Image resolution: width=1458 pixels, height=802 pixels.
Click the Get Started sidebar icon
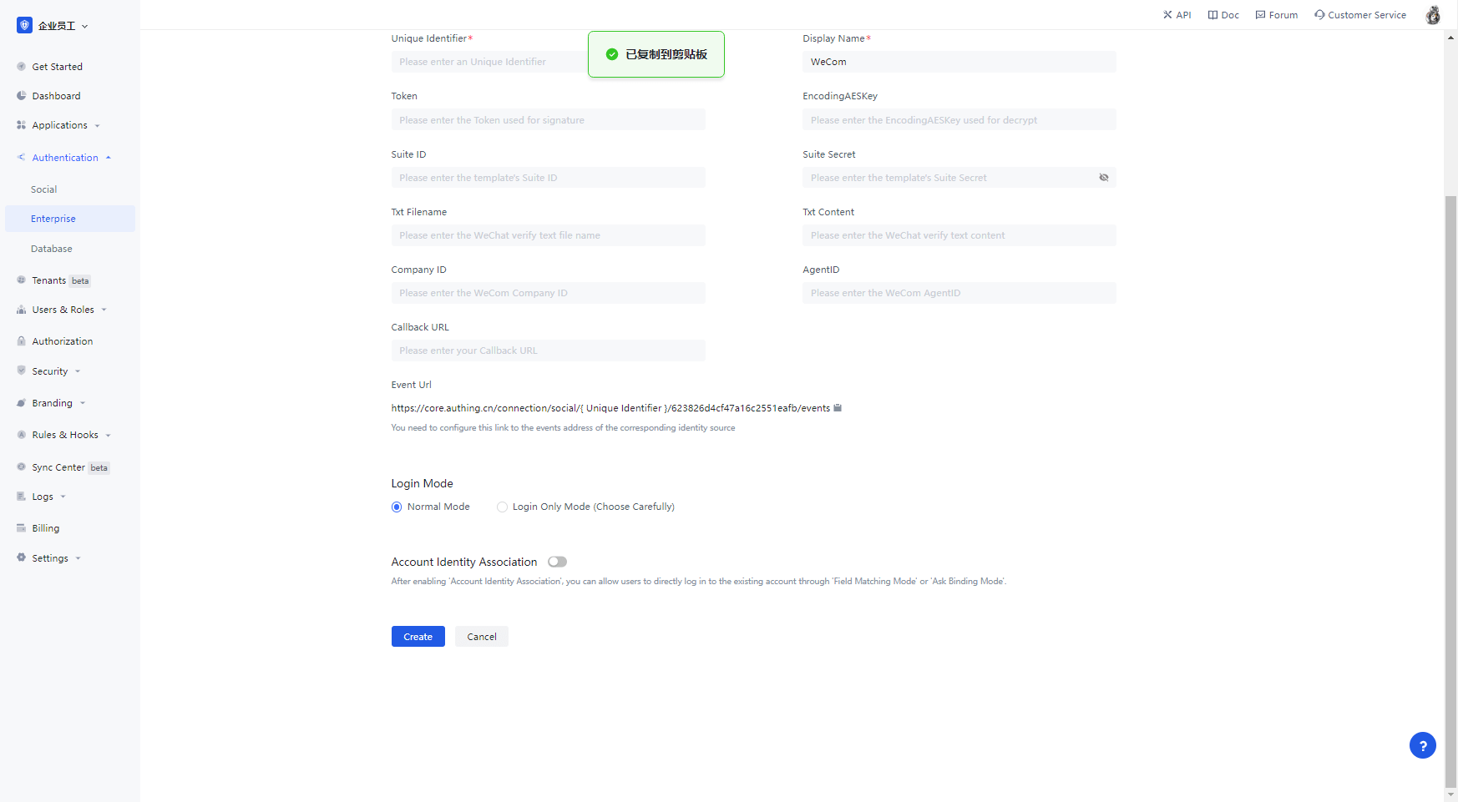point(22,67)
